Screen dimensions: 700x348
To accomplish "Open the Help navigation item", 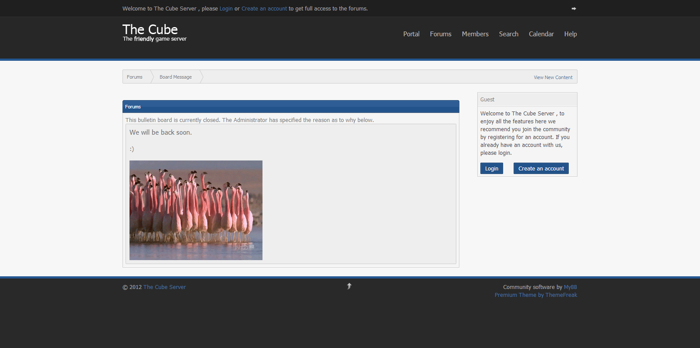I will [x=570, y=34].
